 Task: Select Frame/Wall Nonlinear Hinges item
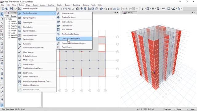pyautogui.click(x=74, y=43)
